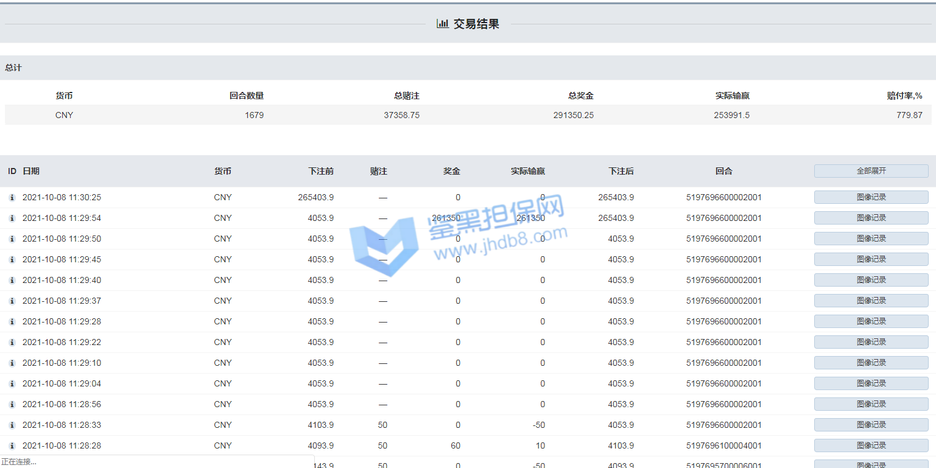
Task: Click info icon for 11:29:54 row
Action: (12, 218)
